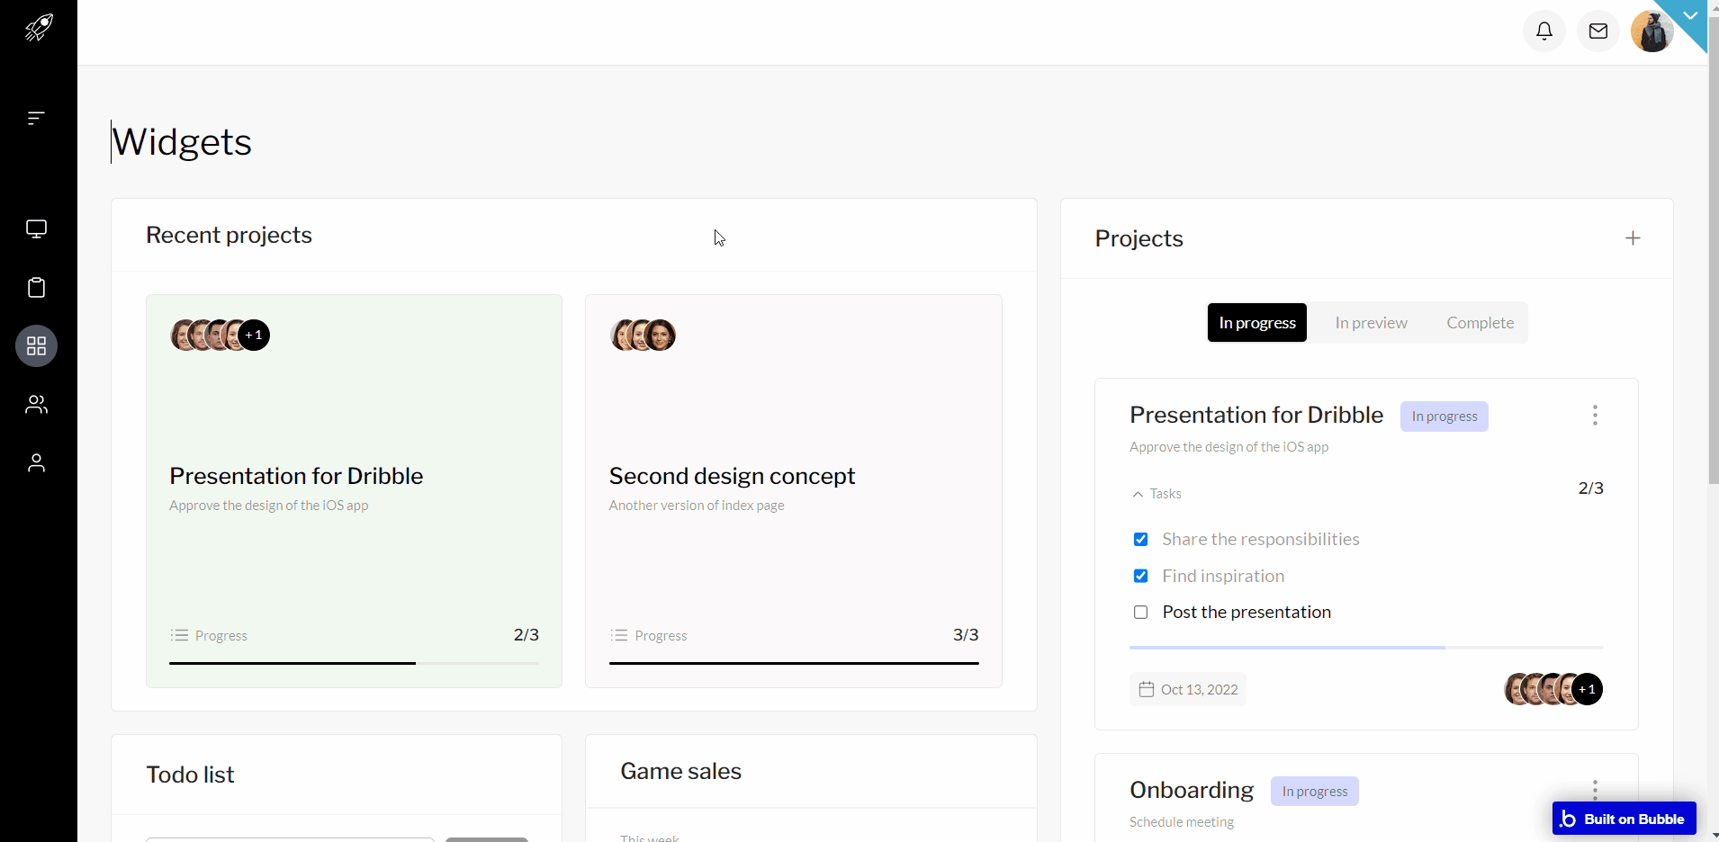Image resolution: width=1719 pixels, height=842 pixels.
Task: Click Progress list icon in Second design card
Action: [x=618, y=635]
